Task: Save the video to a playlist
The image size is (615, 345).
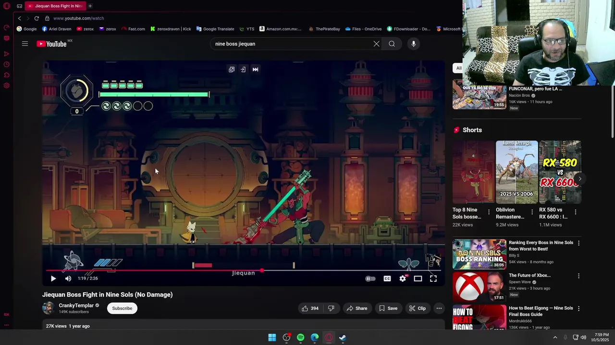Action: coord(388,308)
